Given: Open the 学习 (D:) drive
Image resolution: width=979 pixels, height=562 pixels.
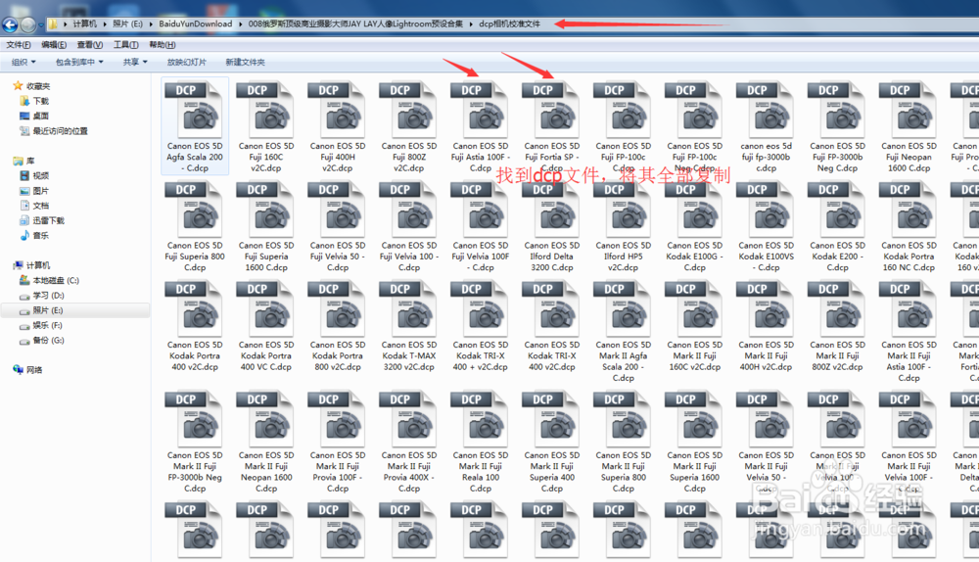Looking at the screenshot, I should pos(48,296).
